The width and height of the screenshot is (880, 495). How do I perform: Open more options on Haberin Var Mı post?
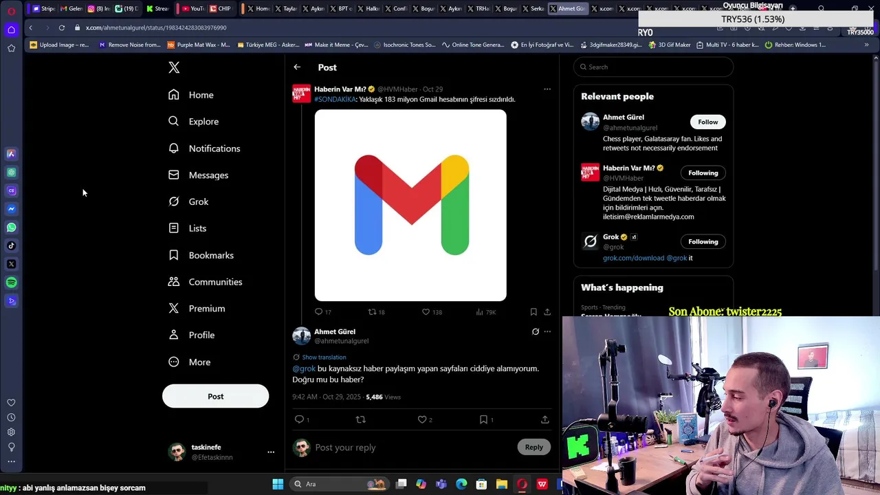[547, 89]
